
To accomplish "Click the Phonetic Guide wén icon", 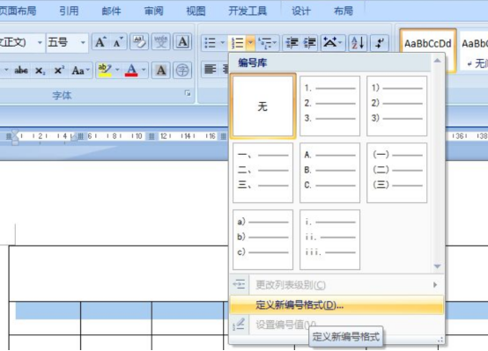I will tap(160, 41).
